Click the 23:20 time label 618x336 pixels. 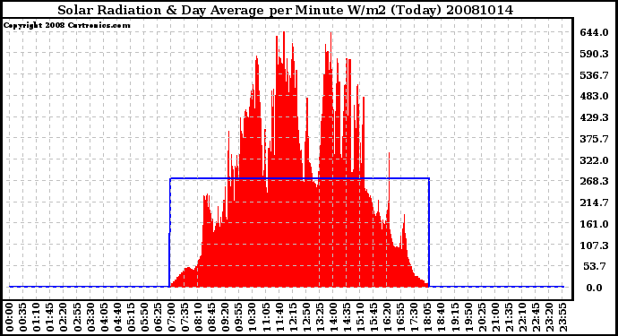click(548, 317)
